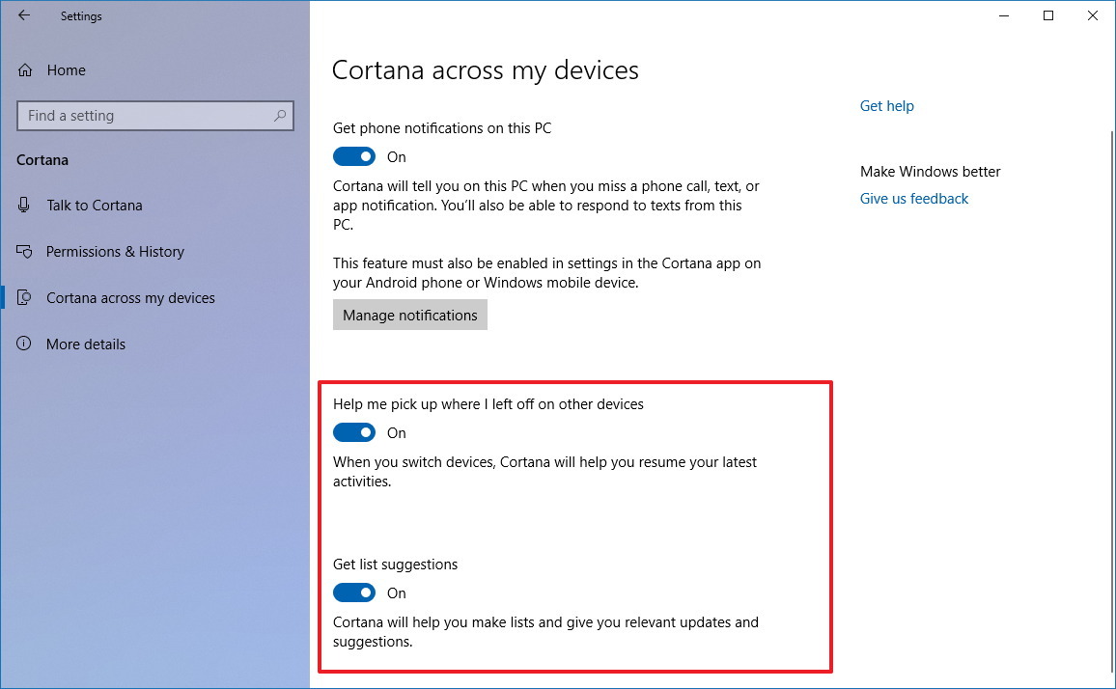Click the Give us feedback link

[x=914, y=199]
